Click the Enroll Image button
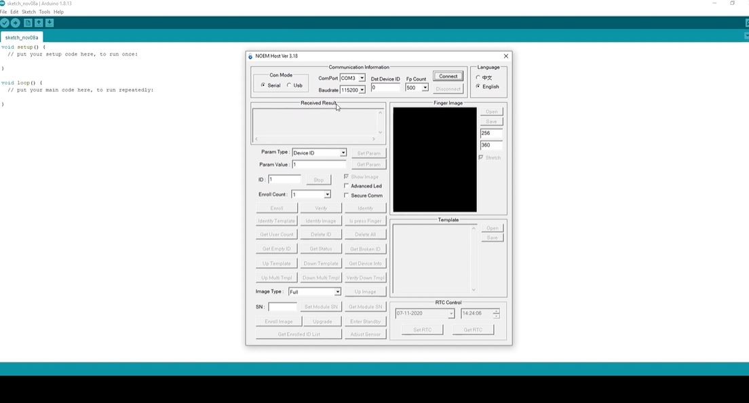This screenshot has height=403, width=749. click(278, 321)
